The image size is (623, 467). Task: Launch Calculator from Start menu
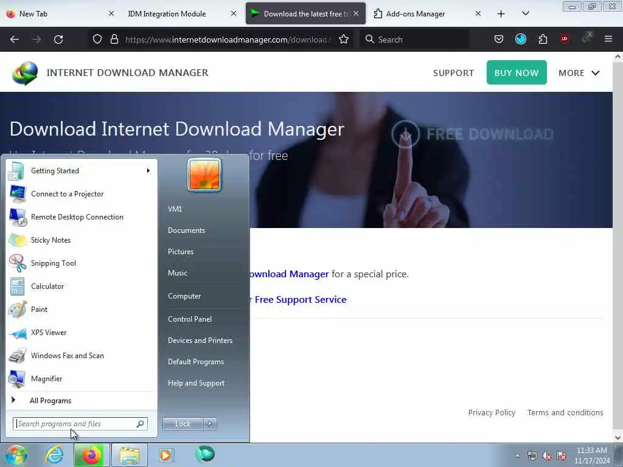(x=81, y=286)
